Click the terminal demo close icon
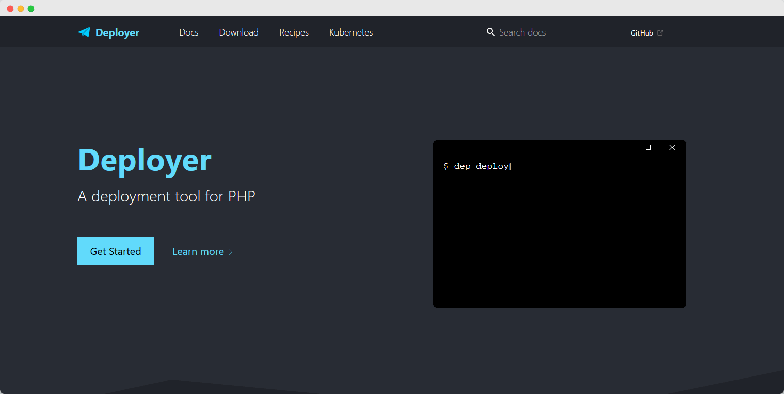This screenshot has width=784, height=394. pos(672,147)
